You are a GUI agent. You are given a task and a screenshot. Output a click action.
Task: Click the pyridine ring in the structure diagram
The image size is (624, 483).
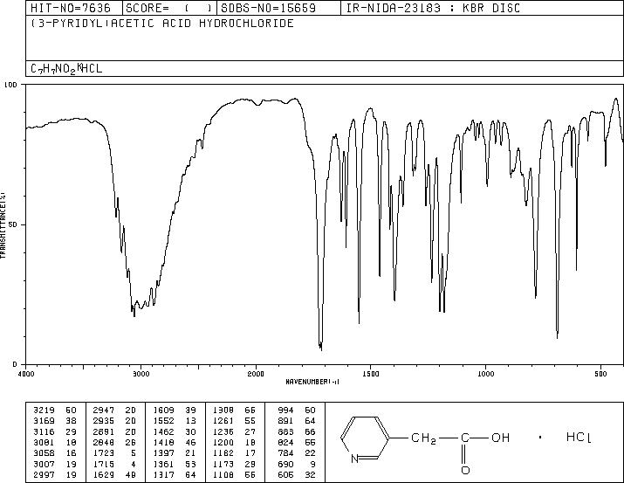[365, 438]
